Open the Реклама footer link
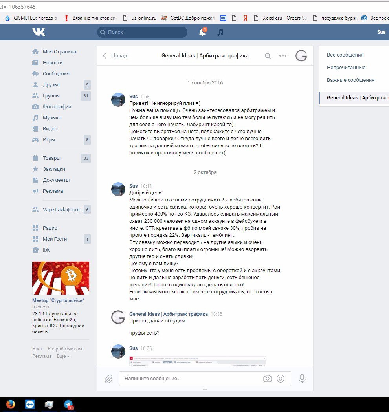Viewport: 389px width, 412px height. tap(42, 356)
